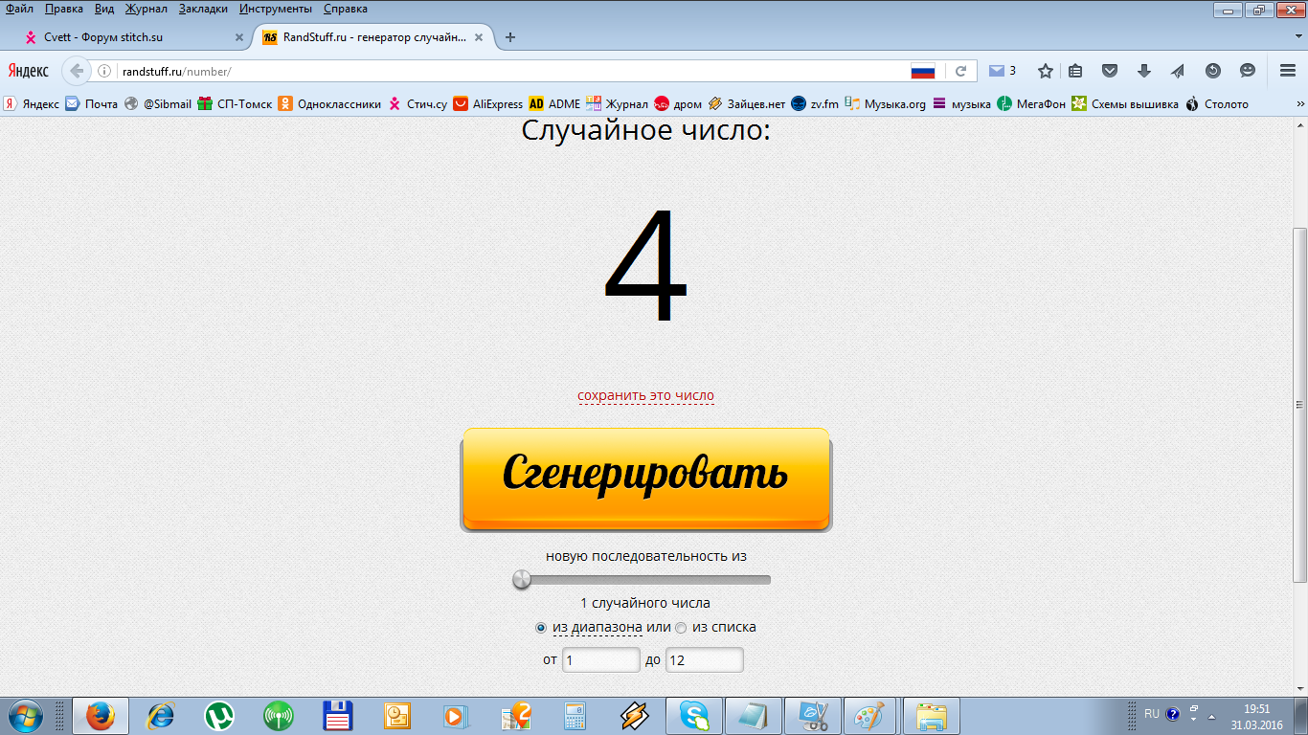
Task: Click the "сохранить это число" link
Action: [645, 395]
